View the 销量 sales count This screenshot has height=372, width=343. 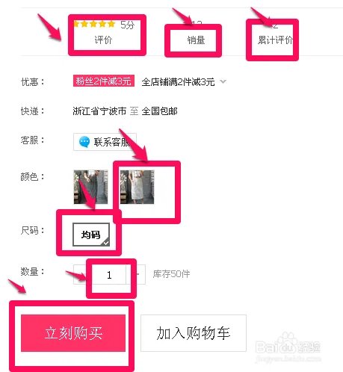point(197,40)
